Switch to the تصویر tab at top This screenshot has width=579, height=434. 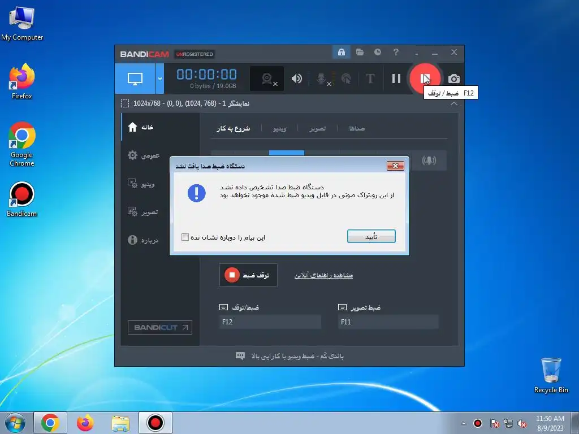coord(318,128)
